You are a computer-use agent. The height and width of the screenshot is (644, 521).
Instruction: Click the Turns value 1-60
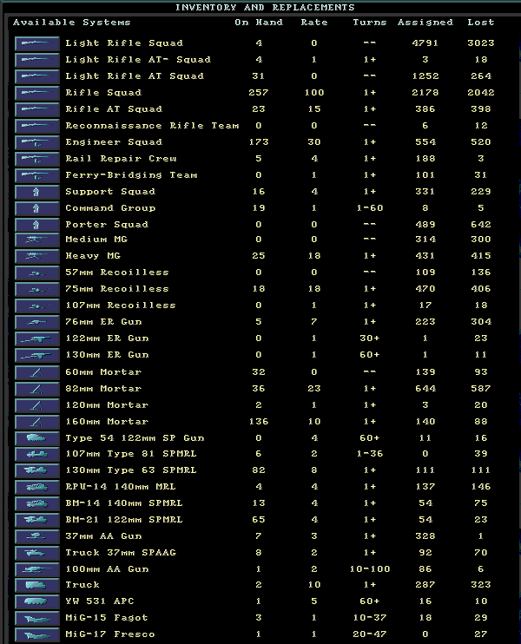370,207
